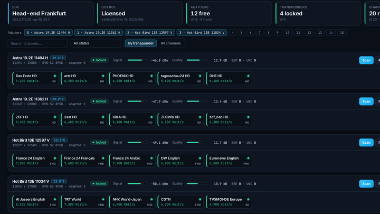
Task: Open the France 24 Français channel card
Action: (83, 161)
